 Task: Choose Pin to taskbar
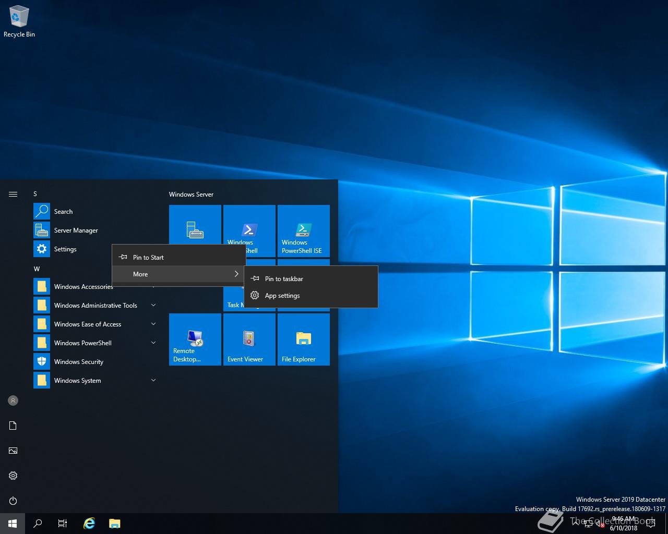click(311, 278)
